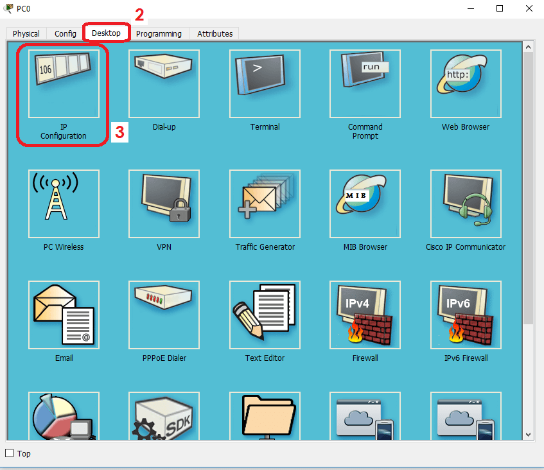Open the Text Editor app
Image resolution: width=544 pixels, height=470 pixels.
point(265,315)
